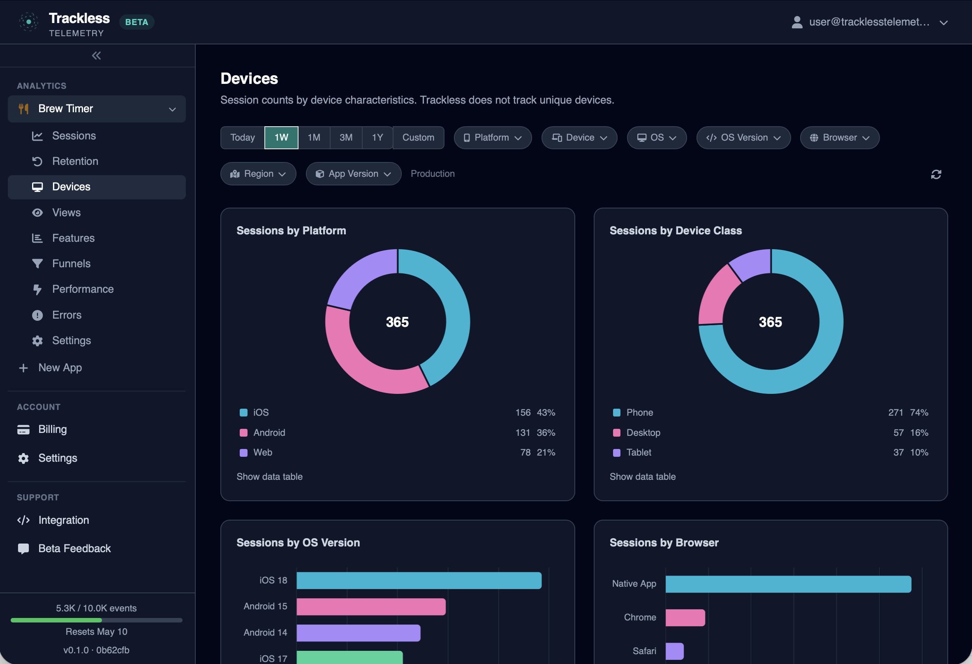
Task: Click the Production environment label
Action: (x=433, y=174)
